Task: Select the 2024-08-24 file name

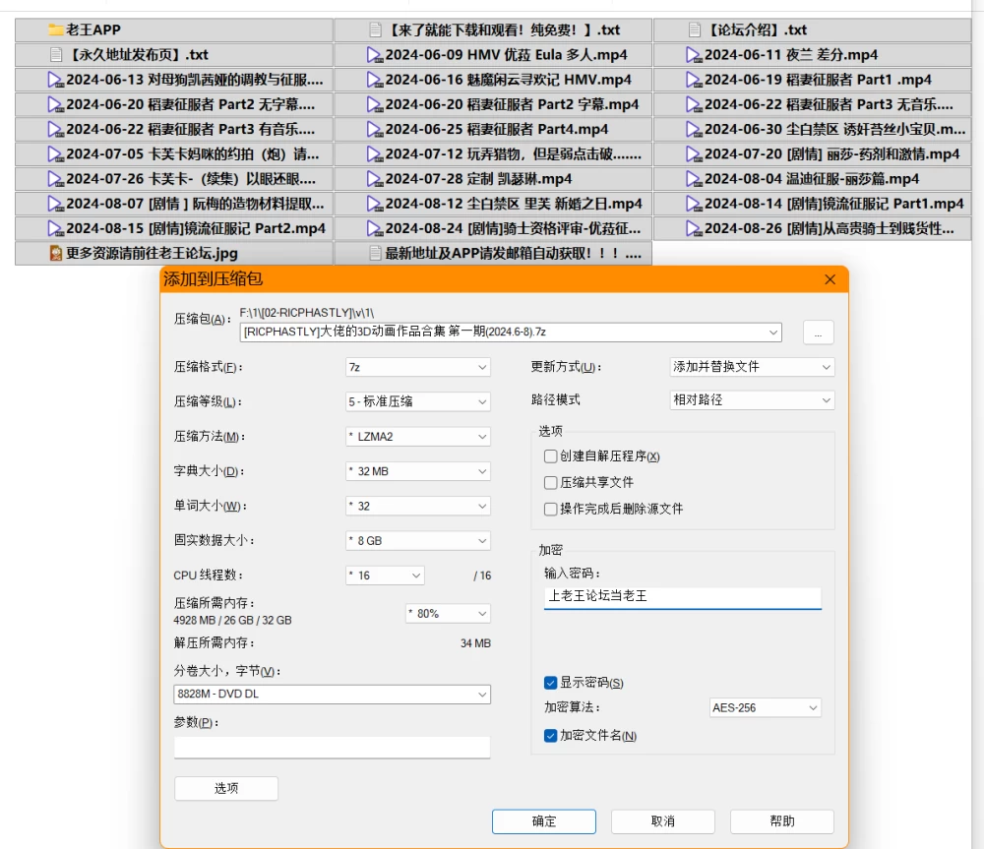Action: [x=514, y=228]
